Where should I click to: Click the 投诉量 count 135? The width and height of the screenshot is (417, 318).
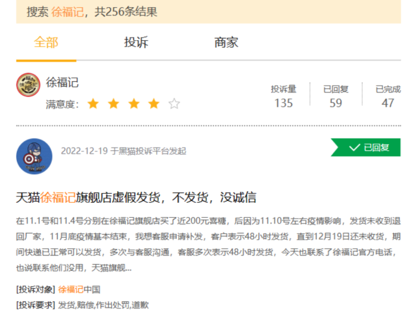284,103
